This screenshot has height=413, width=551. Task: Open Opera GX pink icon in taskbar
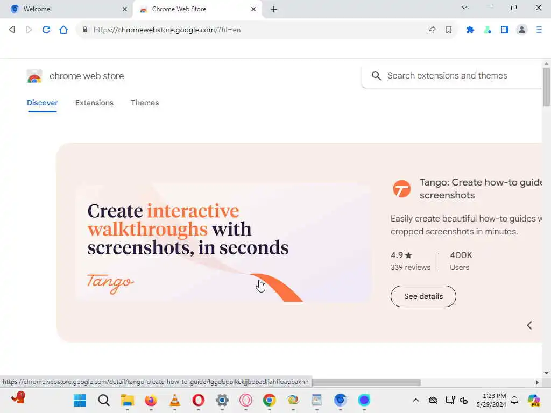[245, 400]
